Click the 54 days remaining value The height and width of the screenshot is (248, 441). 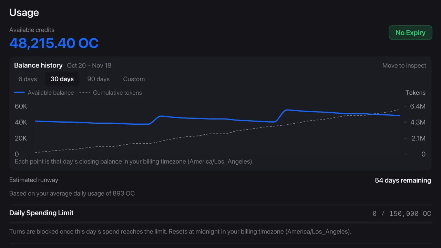pos(403,180)
